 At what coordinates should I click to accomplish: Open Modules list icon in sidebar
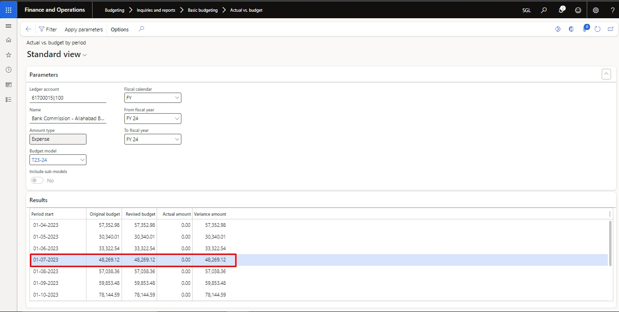pos(8,100)
